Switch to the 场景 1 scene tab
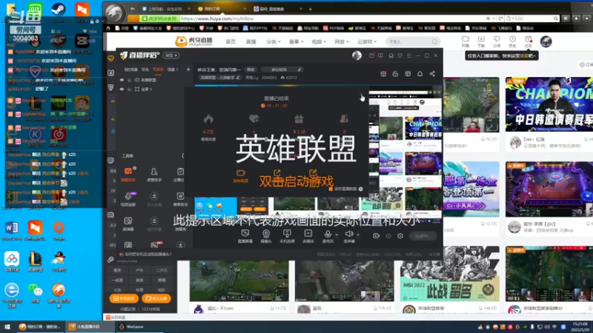The height and width of the screenshot is (333, 593). point(173,70)
